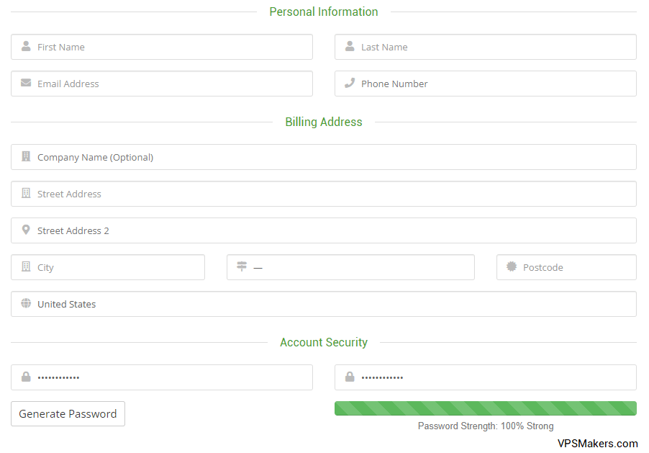Focus the Postcode input field
This screenshot has height=453, width=649.
click(x=567, y=267)
